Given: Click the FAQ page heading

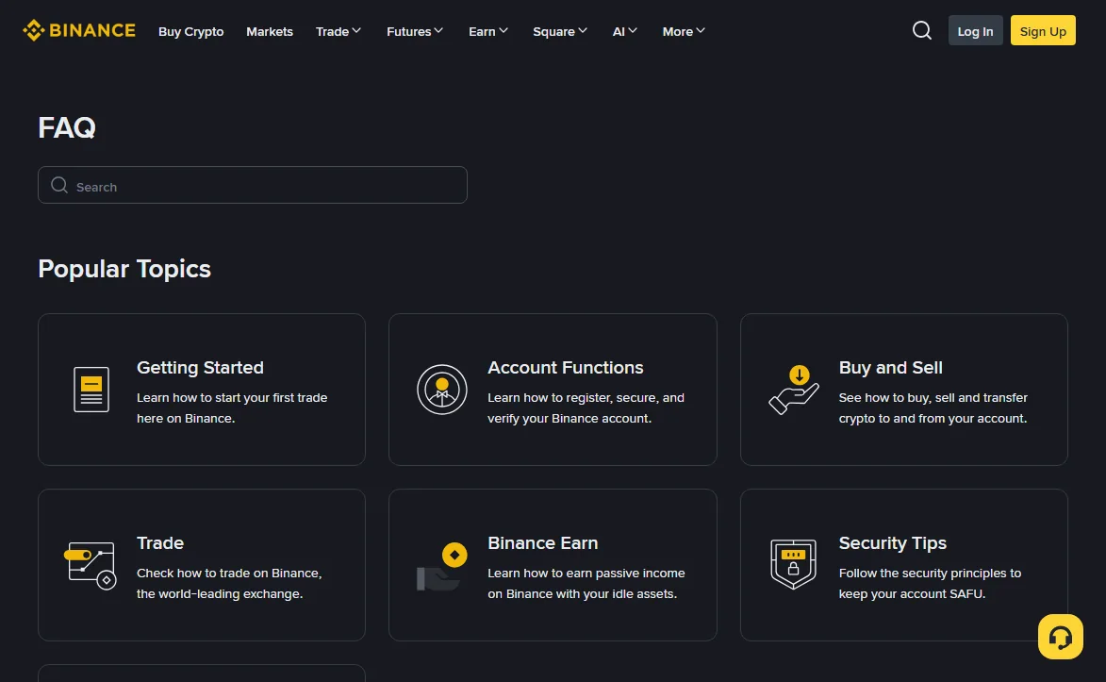Looking at the screenshot, I should [x=67, y=127].
